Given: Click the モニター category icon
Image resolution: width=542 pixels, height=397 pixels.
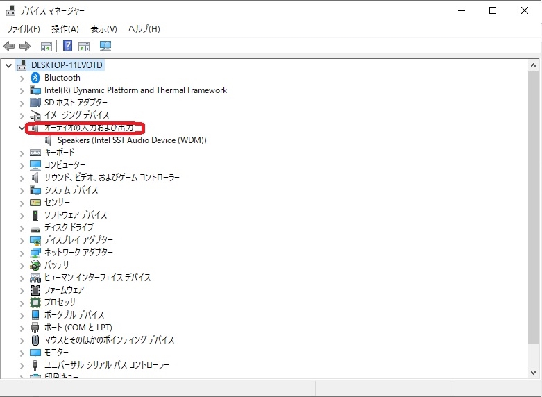Looking at the screenshot, I should point(35,353).
